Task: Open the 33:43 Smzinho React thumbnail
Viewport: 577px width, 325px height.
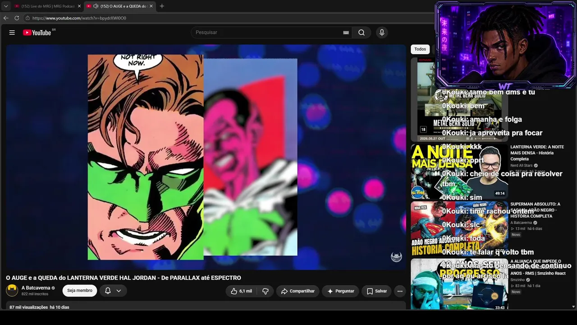Action: pyautogui.click(x=459, y=284)
